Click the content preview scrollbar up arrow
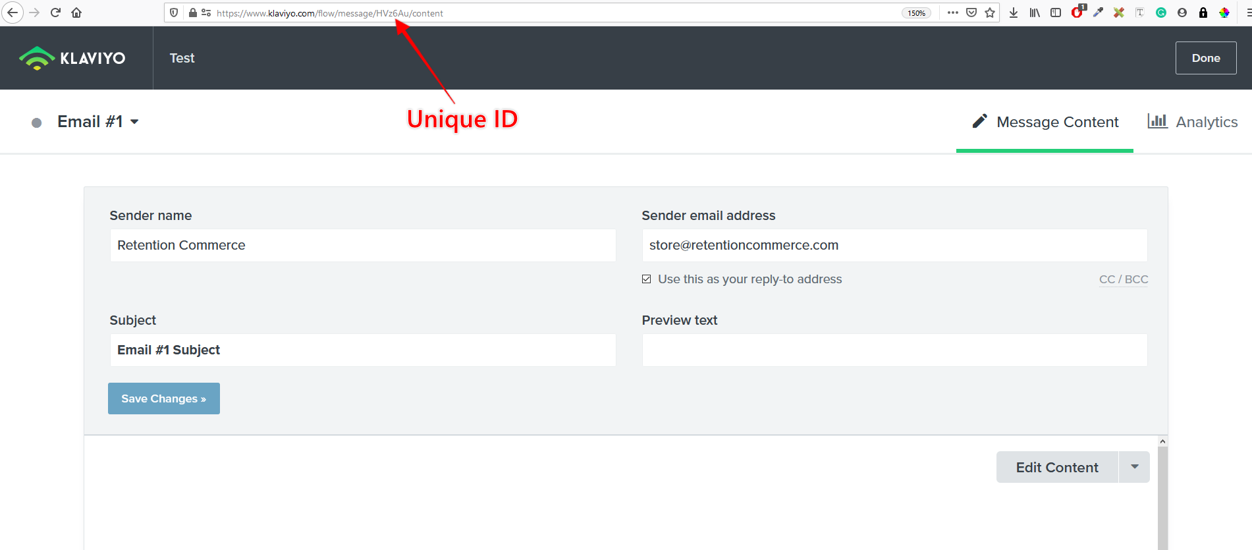The height and width of the screenshot is (550, 1252). click(1163, 441)
